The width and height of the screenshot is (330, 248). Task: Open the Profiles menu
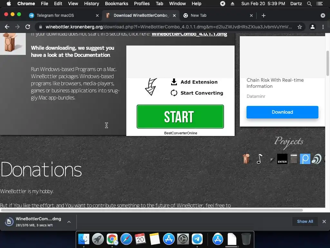[x=142, y=4]
